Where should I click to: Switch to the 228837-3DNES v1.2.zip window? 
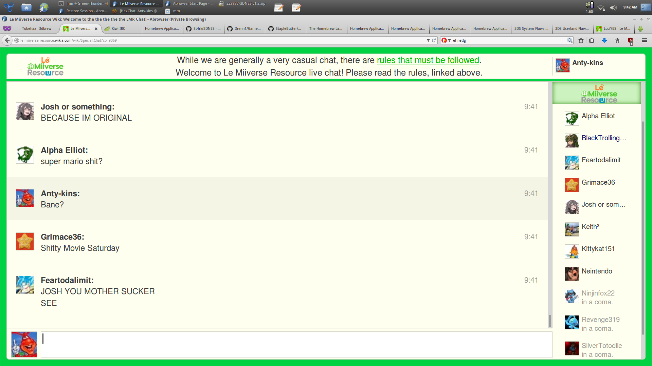coord(242,4)
